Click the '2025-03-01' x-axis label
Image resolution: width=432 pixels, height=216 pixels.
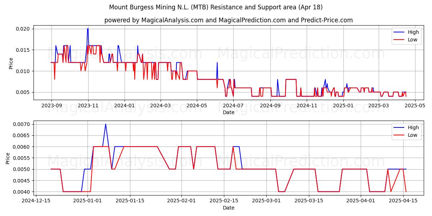click(x=267, y=201)
